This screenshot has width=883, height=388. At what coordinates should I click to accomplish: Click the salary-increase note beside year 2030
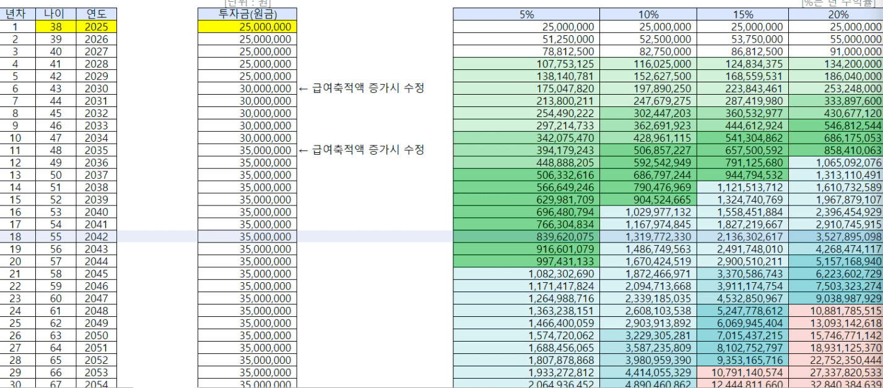click(361, 88)
